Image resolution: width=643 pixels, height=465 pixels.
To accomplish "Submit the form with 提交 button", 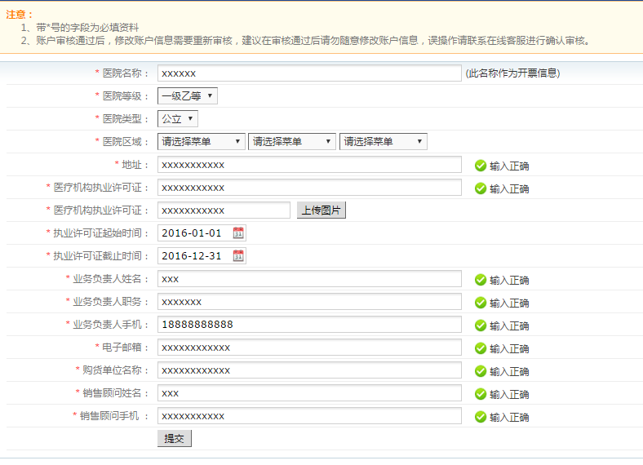I will (x=175, y=439).
